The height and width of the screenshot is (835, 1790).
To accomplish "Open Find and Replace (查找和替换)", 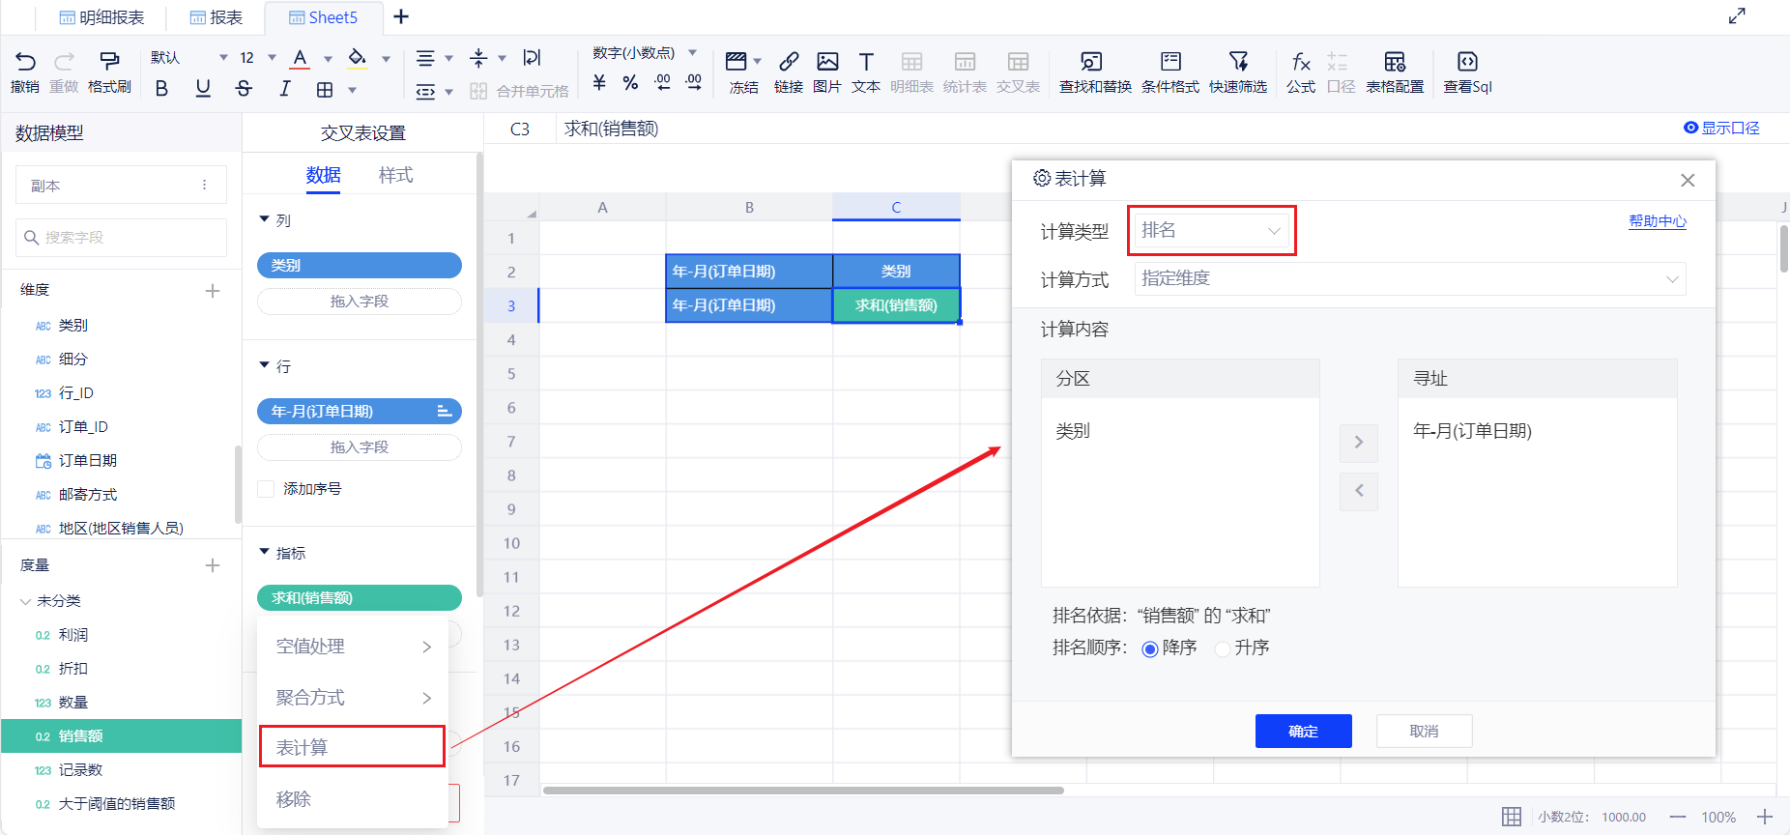I will pyautogui.click(x=1094, y=72).
